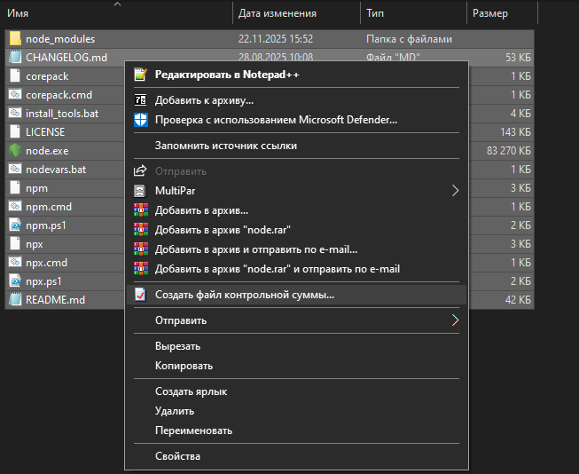Select Добавить в архив... WinRAR entry

(296, 210)
